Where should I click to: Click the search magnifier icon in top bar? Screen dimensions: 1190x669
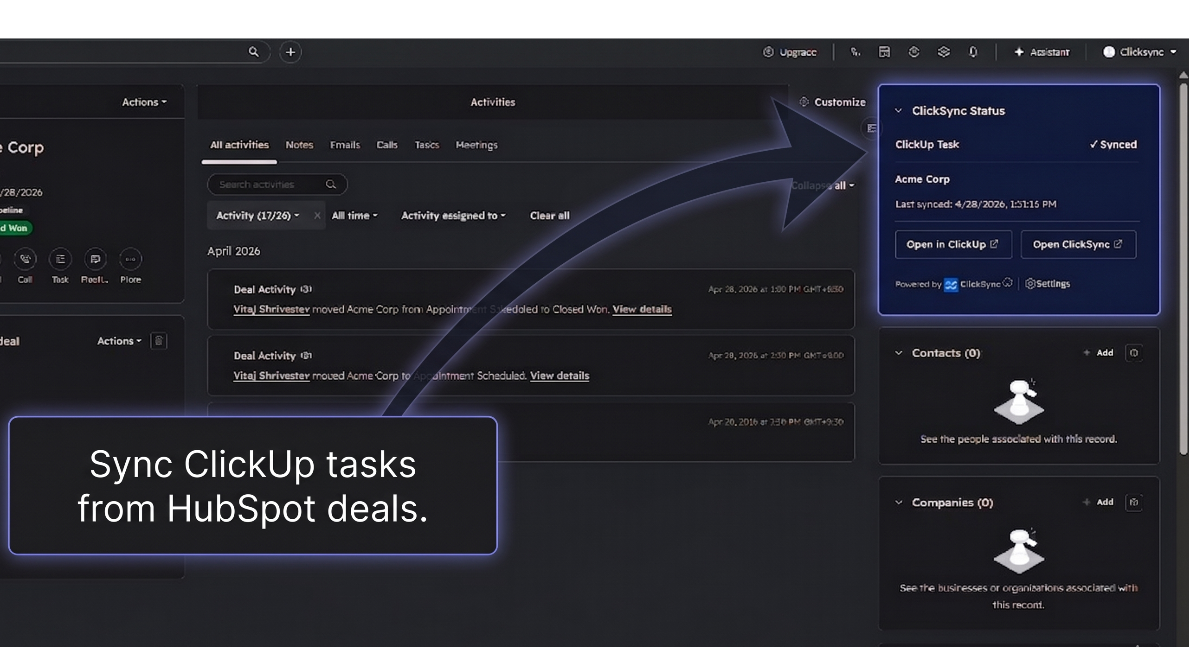[253, 52]
